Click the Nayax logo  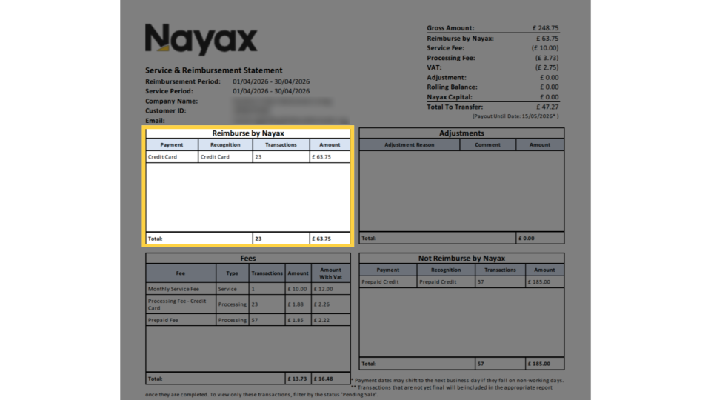201,39
